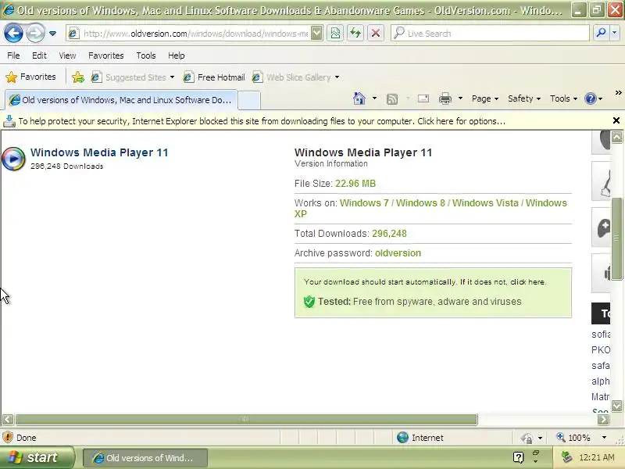The image size is (625, 469).
Task: Open the File menu
Action: point(13,55)
